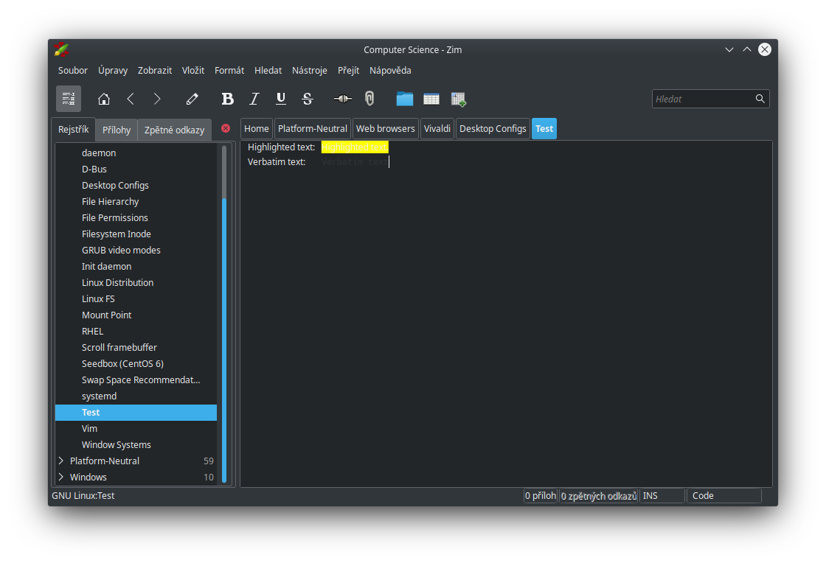Screen dimensions: 826x563
Task: Expand the Windows tree branch
Action: (62, 477)
